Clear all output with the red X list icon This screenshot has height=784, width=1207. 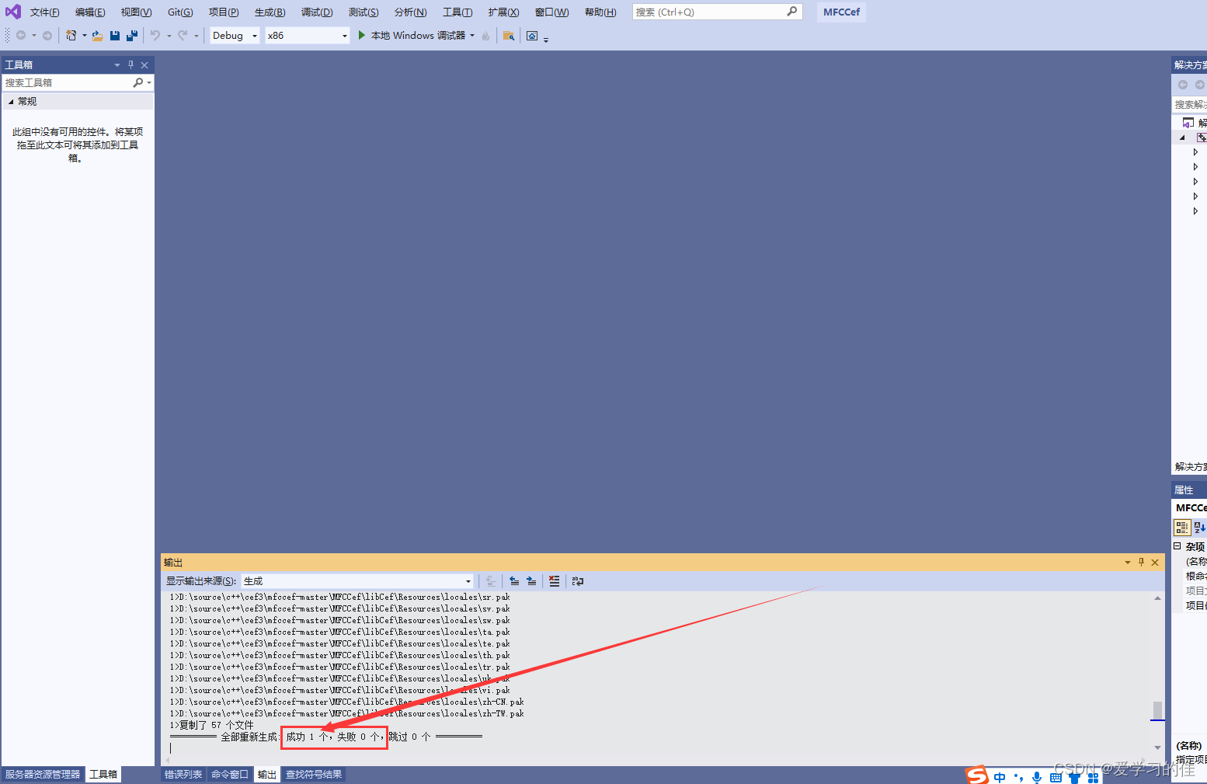tap(554, 581)
